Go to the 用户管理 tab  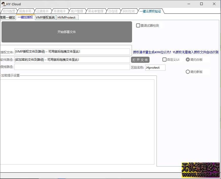77,11
